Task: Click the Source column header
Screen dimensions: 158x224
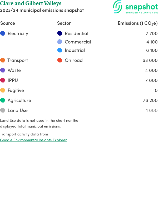Action: click(x=8, y=23)
